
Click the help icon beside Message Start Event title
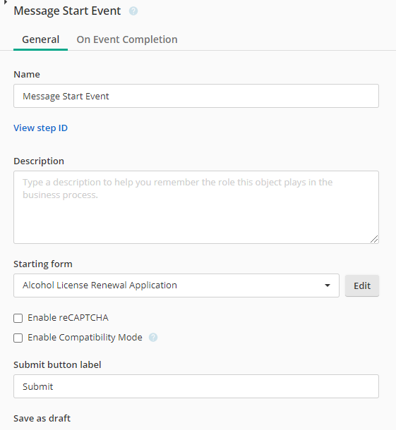pyautogui.click(x=133, y=11)
